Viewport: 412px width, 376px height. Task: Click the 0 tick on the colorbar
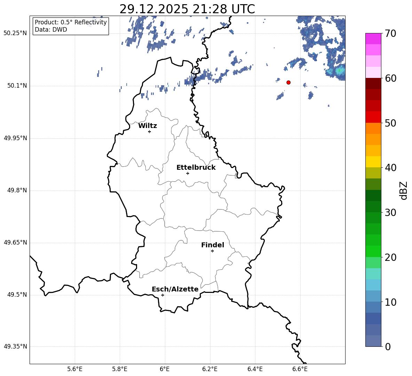(388, 346)
